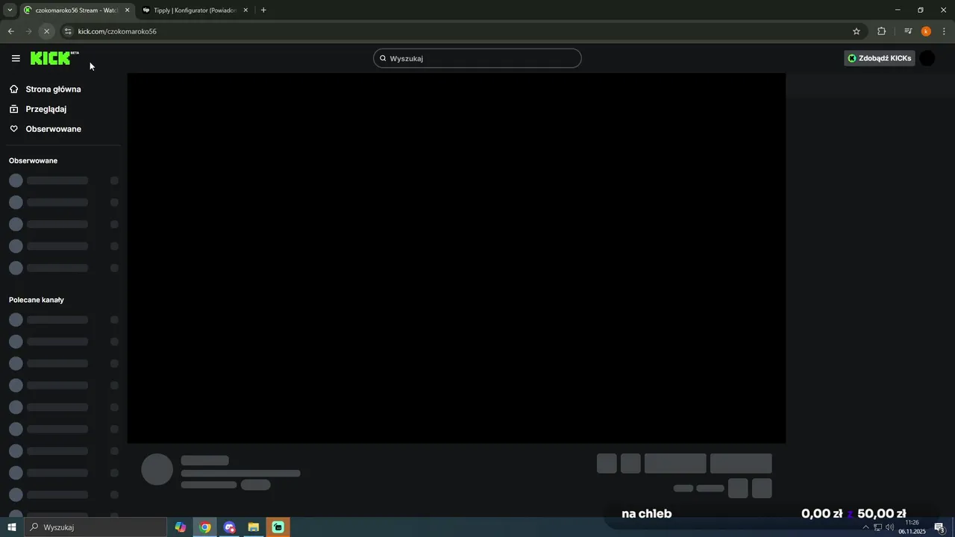Click the black video player area
The width and height of the screenshot is (955, 537).
click(x=456, y=258)
